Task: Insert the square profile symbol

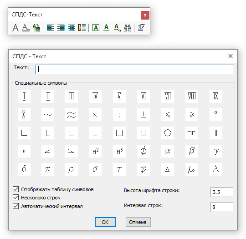Action: [x=119, y=133]
